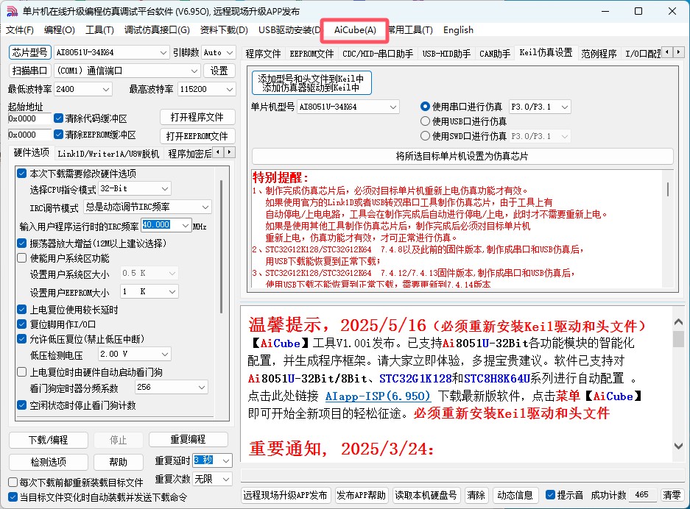Click the 打开EEPROM文件 button
The width and height of the screenshot is (690, 509).
[197, 136]
